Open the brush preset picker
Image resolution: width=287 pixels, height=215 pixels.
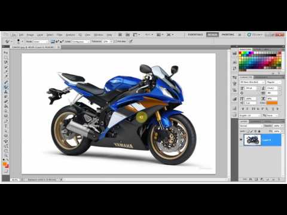20,41
